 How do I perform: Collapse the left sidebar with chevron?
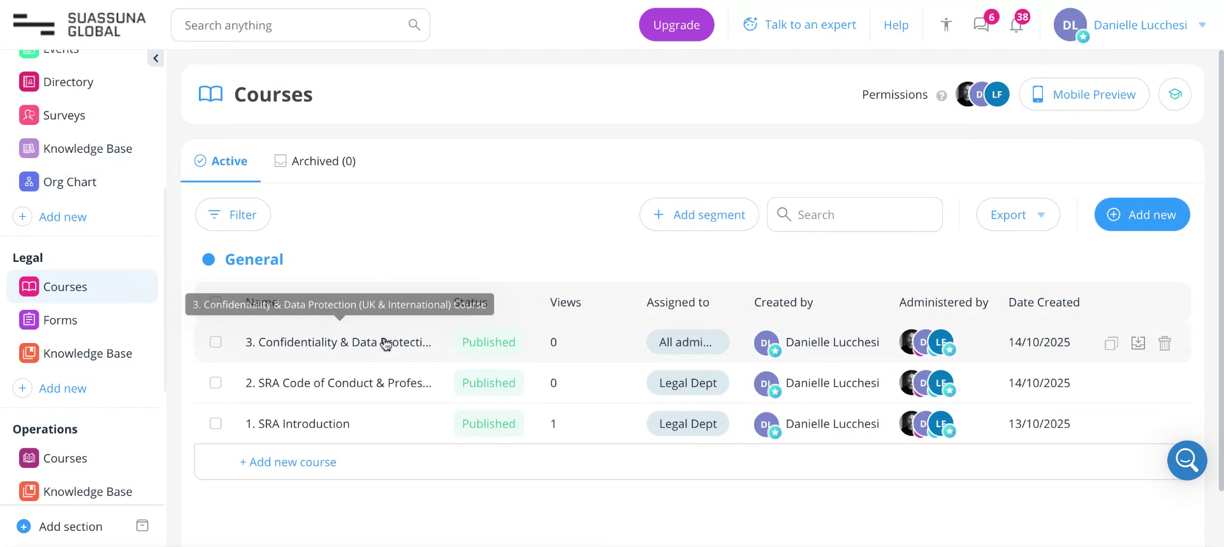click(156, 59)
